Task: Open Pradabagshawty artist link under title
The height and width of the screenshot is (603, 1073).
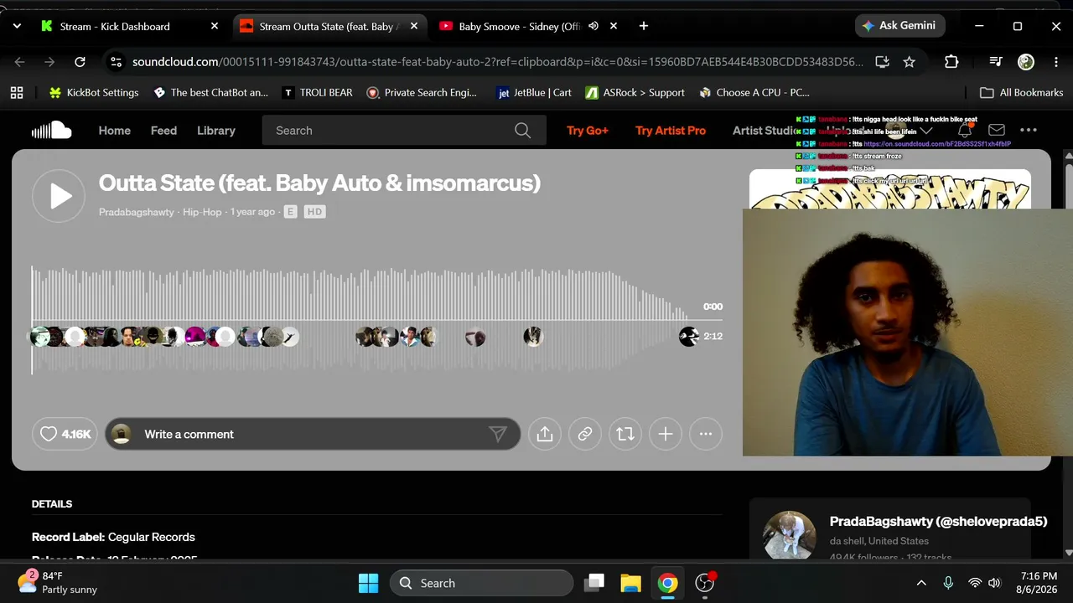Action: tap(137, 212)
